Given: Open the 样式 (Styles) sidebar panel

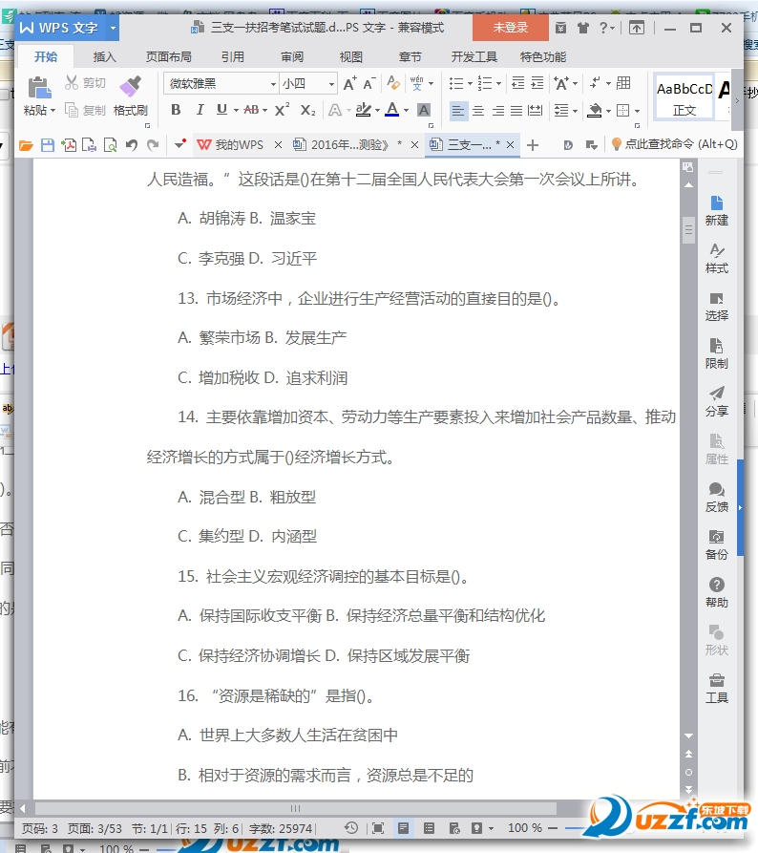Looking at the screenshot, I should pos(716,258).
